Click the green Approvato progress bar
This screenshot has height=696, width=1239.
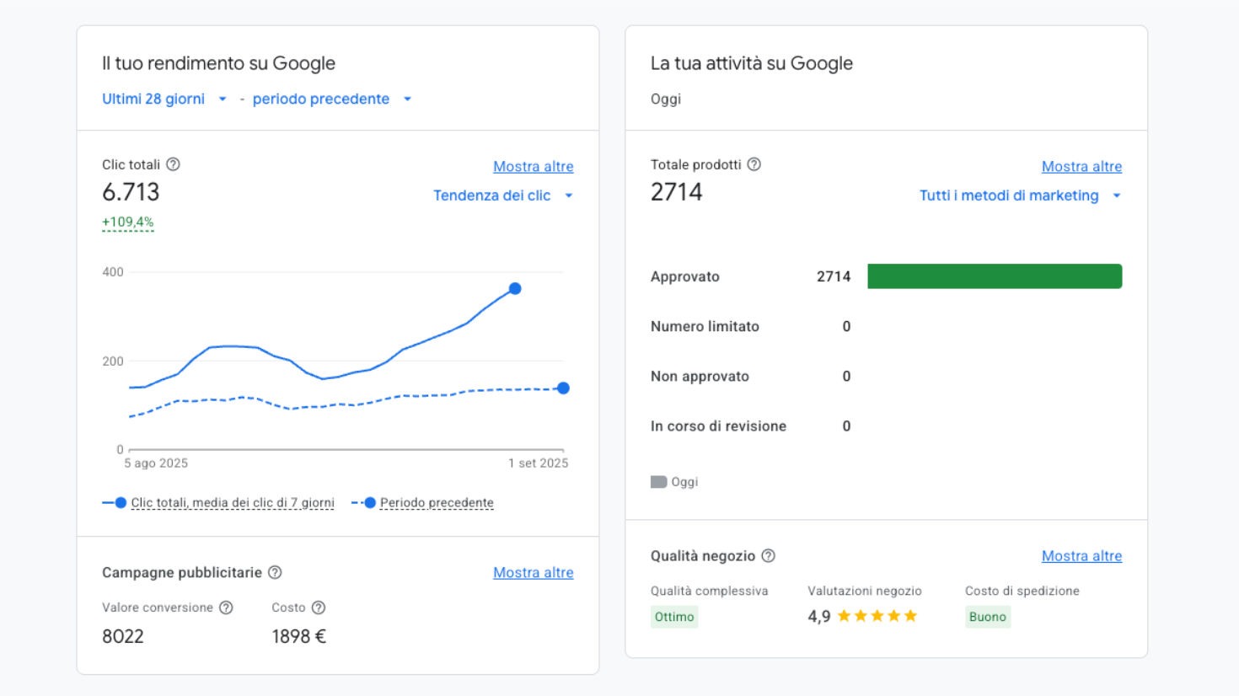coord(995,276)
